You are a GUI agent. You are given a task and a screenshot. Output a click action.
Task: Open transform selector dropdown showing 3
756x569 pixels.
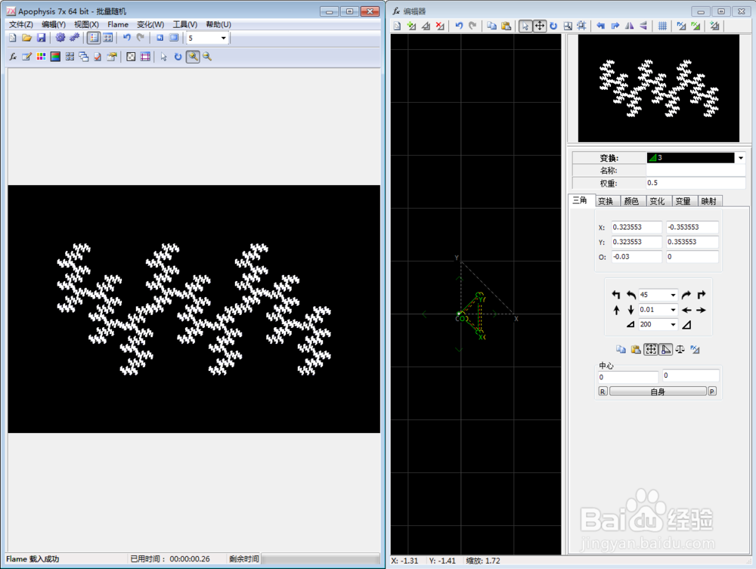[x=741, y=158]
